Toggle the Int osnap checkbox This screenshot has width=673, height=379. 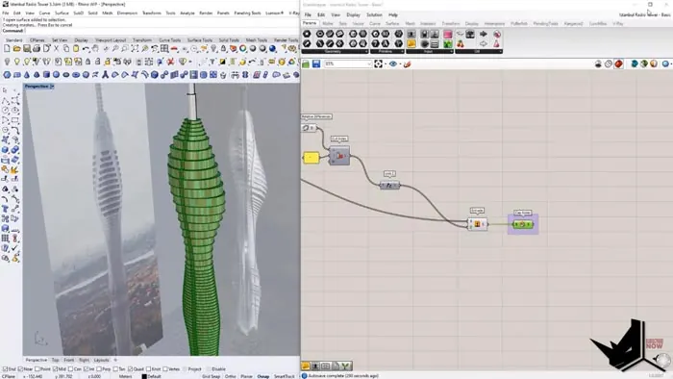click(x=87, y=368)
